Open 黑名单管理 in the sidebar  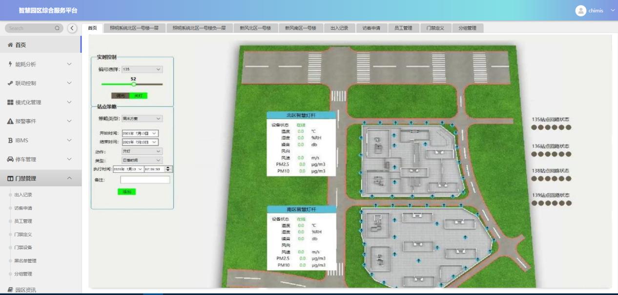click(x=25, y=261)
